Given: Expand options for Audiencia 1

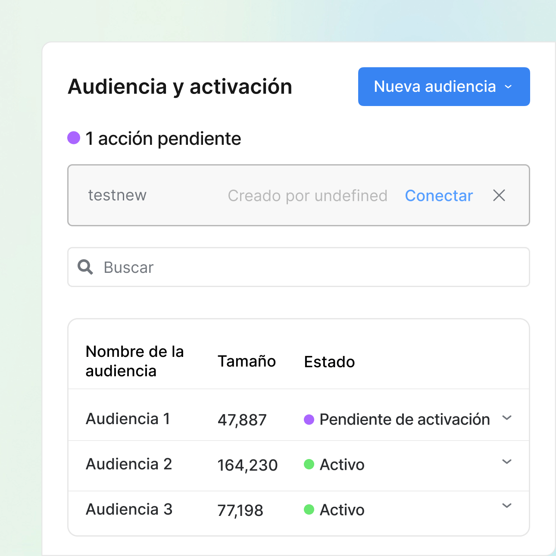Looking at the screenshot, I should (507, 418).
